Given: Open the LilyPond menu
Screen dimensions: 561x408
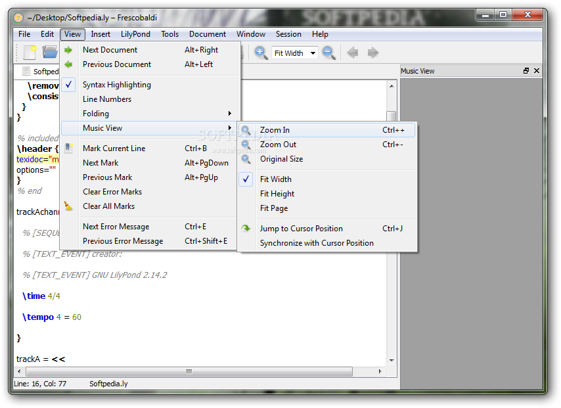Looking at the screenshot, I should [135, 34].
